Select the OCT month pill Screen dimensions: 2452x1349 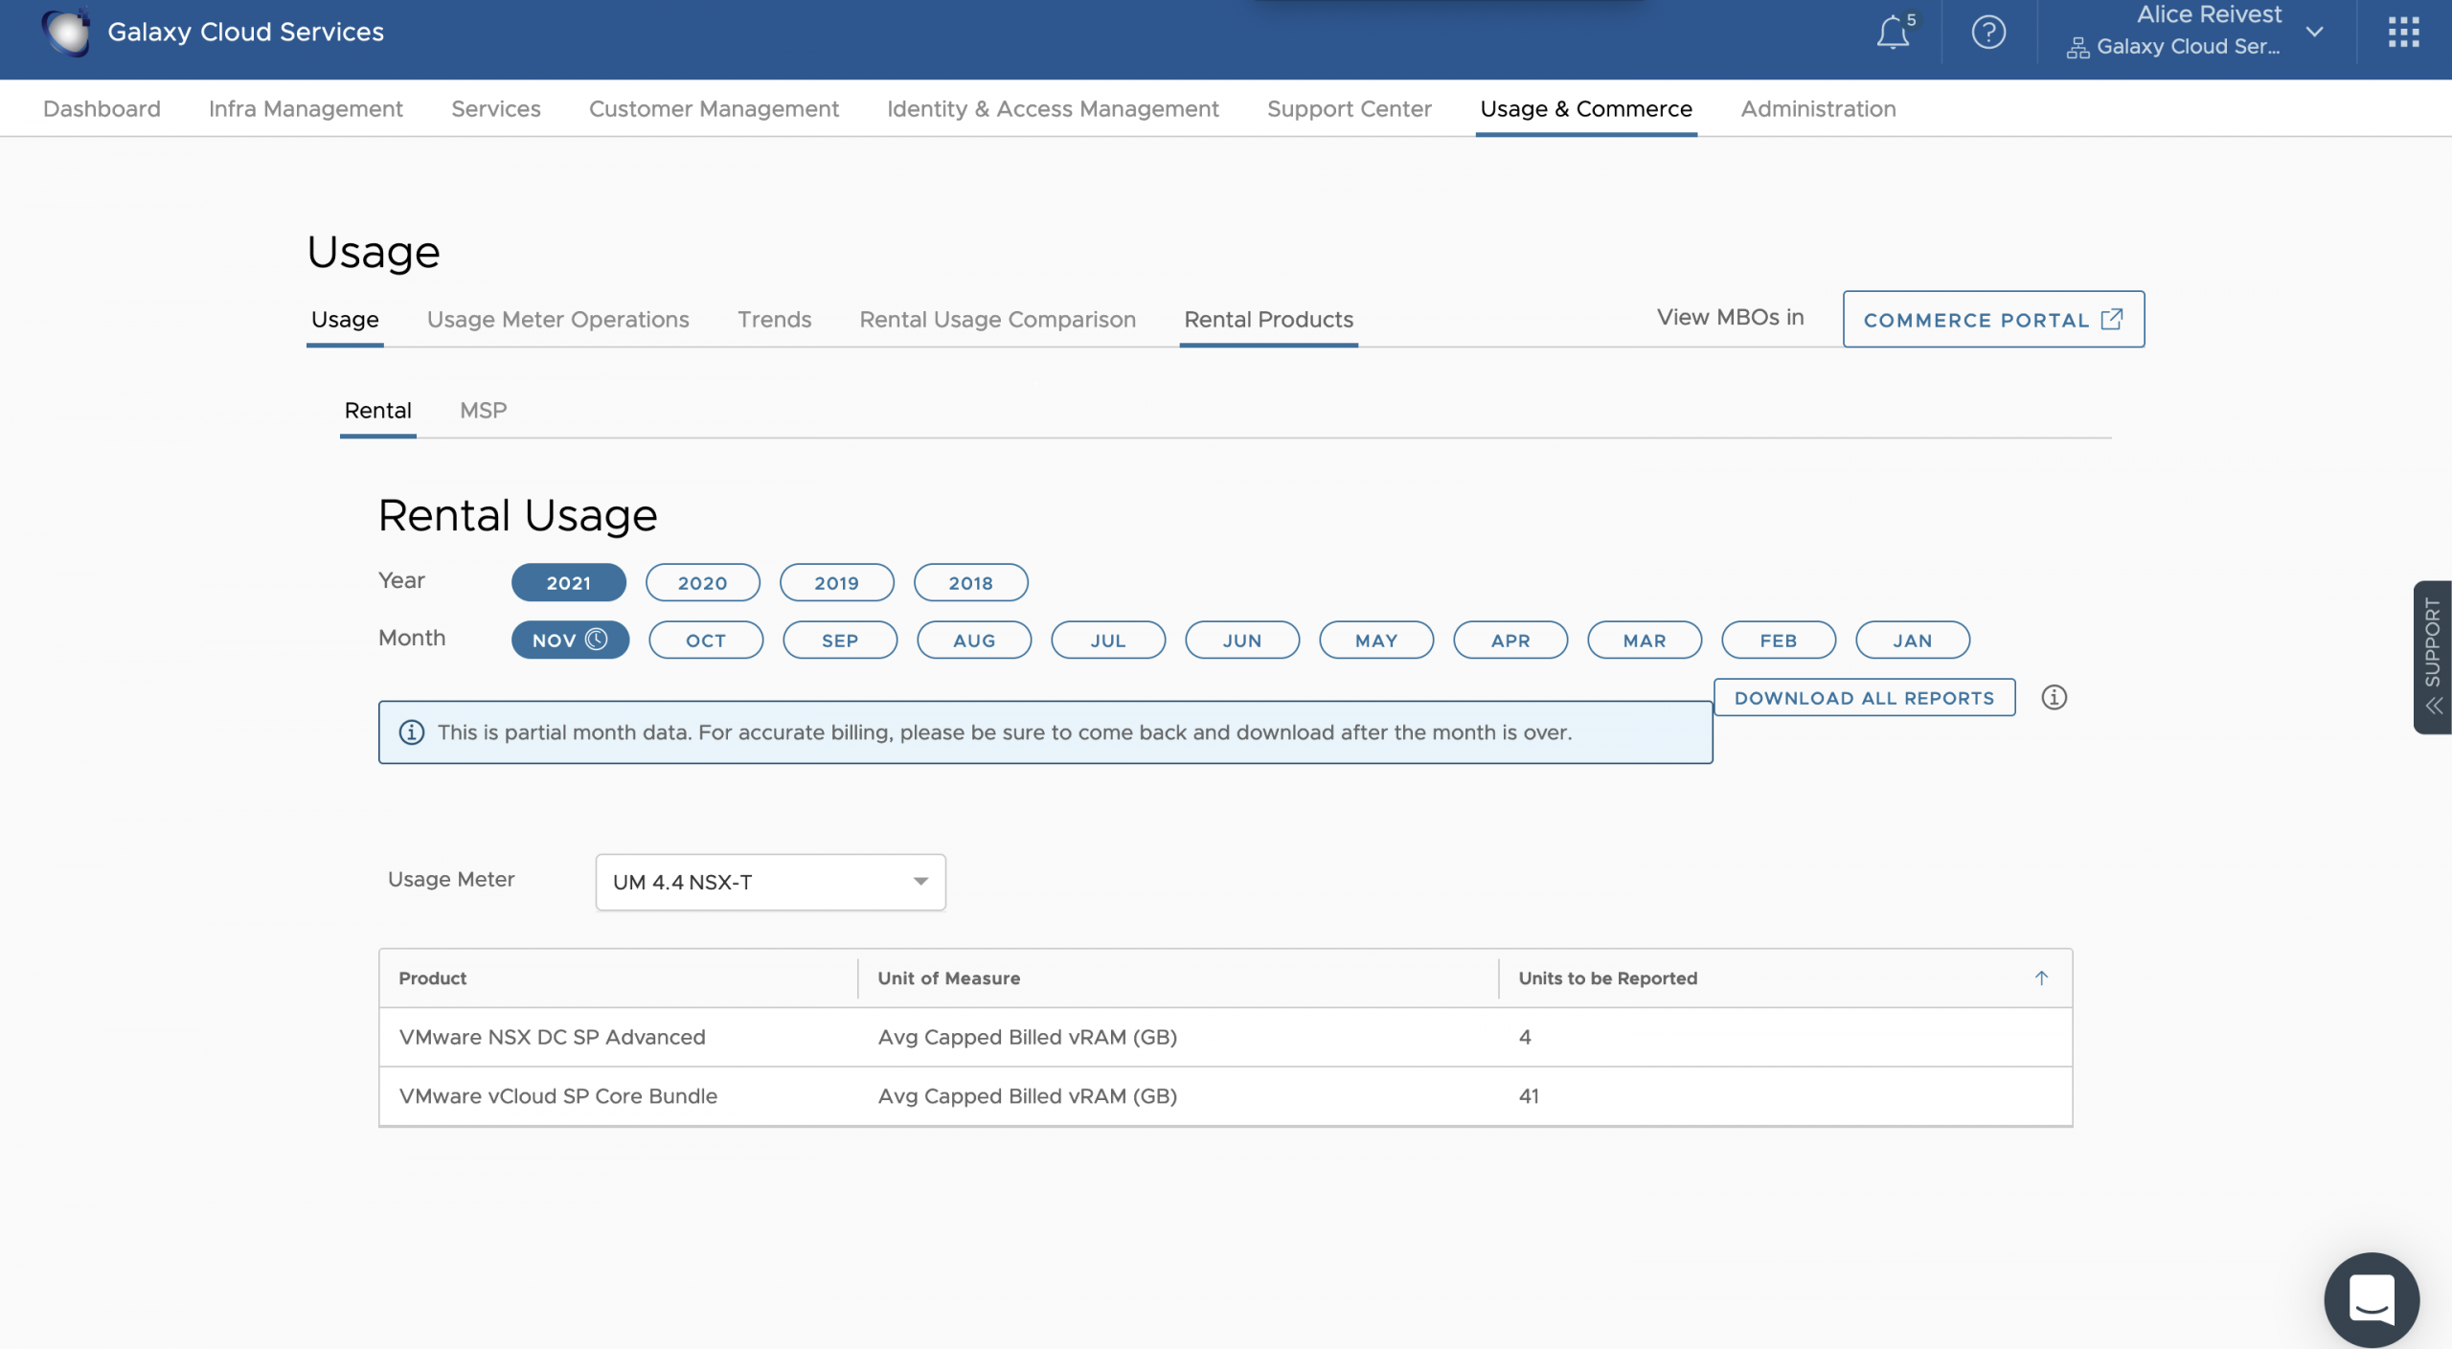point(706,640)
